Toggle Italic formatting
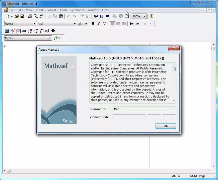The height and width of the screenshot is (180, 218). pos(99,24)
